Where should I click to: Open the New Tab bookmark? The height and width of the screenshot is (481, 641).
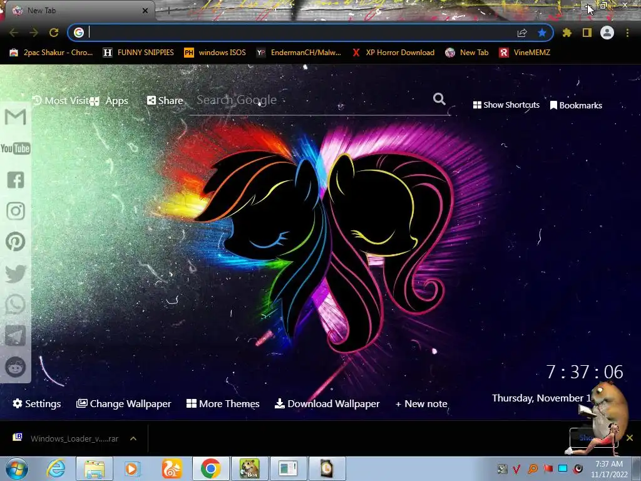467,53
